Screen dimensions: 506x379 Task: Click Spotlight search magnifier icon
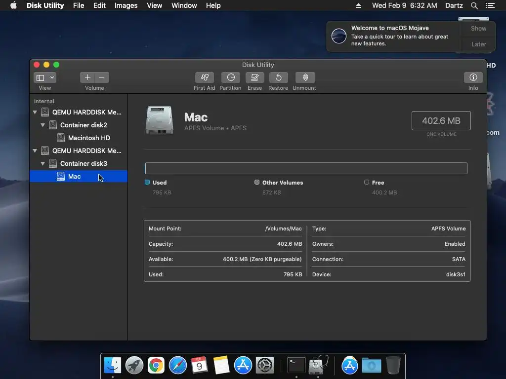click(x=474, y=5)
